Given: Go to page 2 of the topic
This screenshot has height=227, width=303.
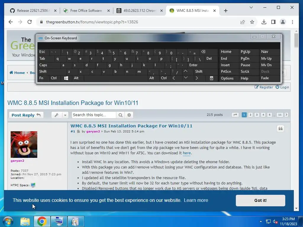Looking at the screenshot, I should pyautogui.click(x=250, y=115).
